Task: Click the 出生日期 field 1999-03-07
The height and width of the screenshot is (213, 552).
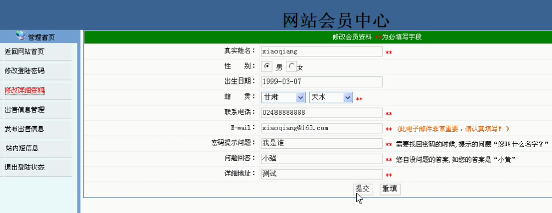Action: tap(322, 82)
